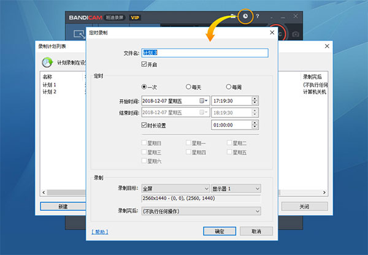368x255 pixels.
Task: Open the 显示器 1 dropdown
Action: (236, 189)
